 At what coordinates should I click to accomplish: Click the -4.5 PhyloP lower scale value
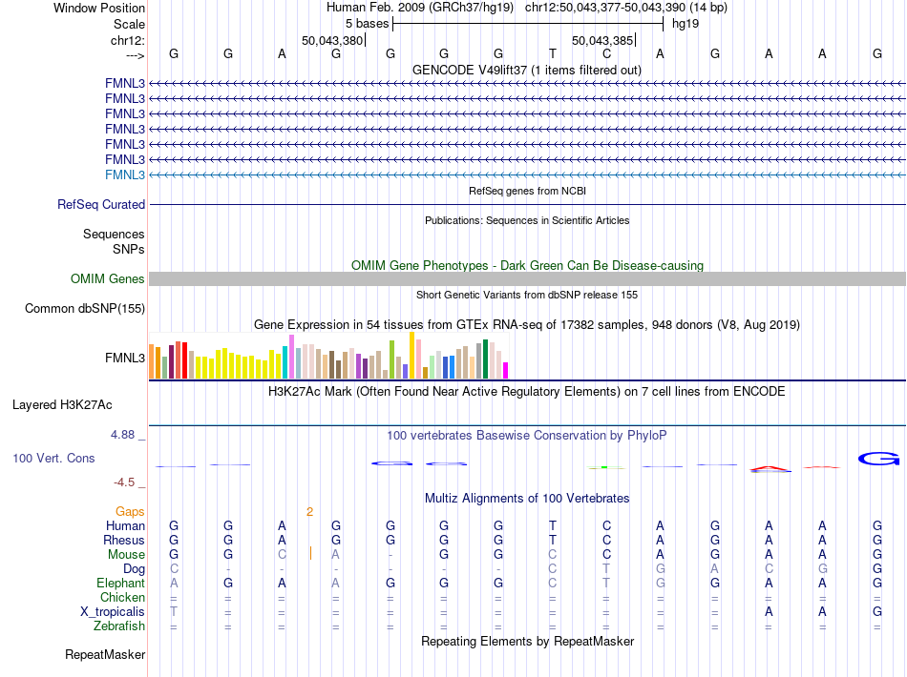pos(124,482)
